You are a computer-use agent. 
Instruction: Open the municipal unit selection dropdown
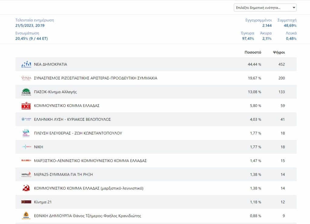coord(265,8)
